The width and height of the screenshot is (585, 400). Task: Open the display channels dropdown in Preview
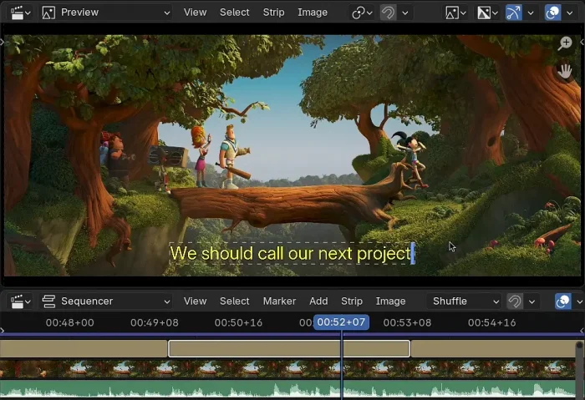coord(487,13)
